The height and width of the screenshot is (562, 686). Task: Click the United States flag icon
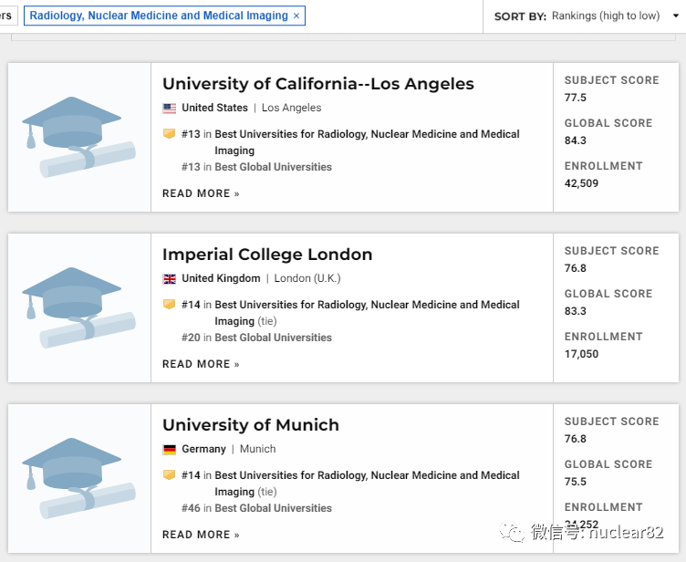pyautogui.click(x=170, y=108)
